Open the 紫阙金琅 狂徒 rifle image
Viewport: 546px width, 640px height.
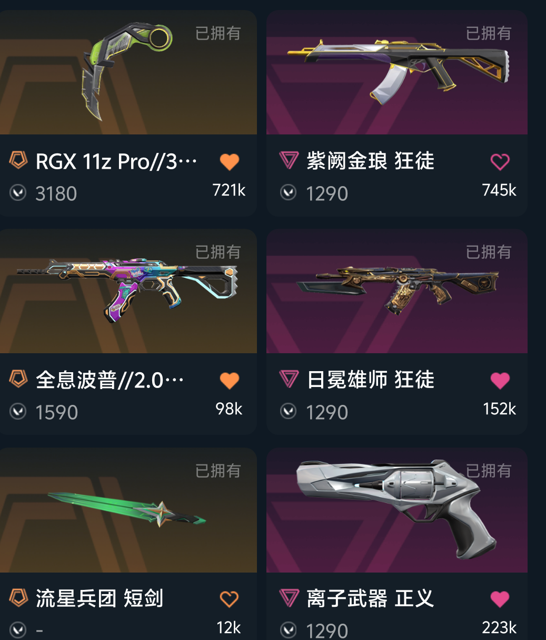pyautogui.click(x=397, y=73)
